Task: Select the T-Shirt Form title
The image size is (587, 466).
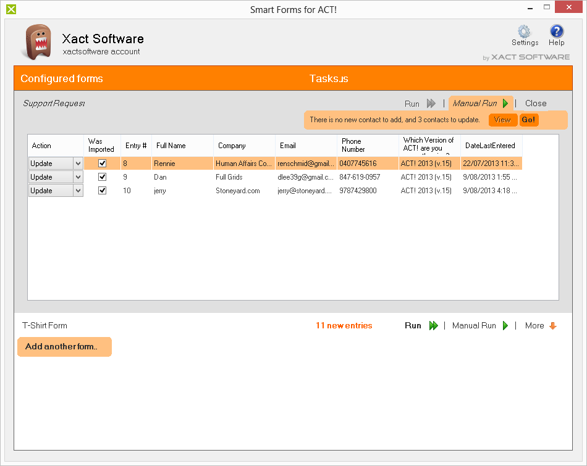Action: coord(44,325)
